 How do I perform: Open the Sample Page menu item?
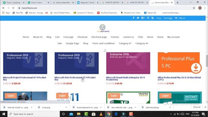[72, 43]
